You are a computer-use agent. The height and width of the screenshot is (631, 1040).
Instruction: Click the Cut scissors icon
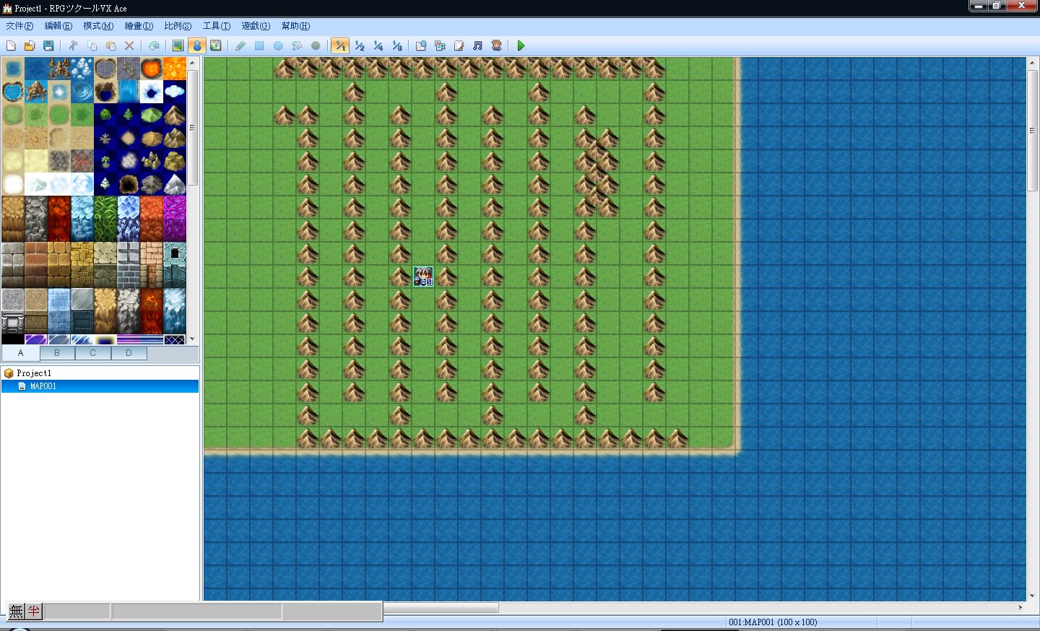click(x=73, y=45)
